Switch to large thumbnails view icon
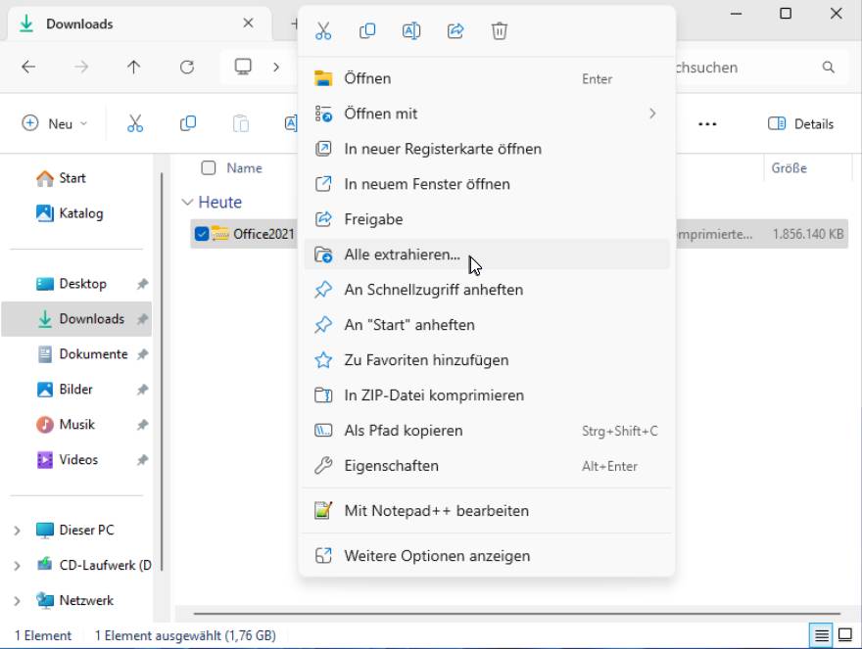This screenshot has width=862, height=649. [845, 635]
